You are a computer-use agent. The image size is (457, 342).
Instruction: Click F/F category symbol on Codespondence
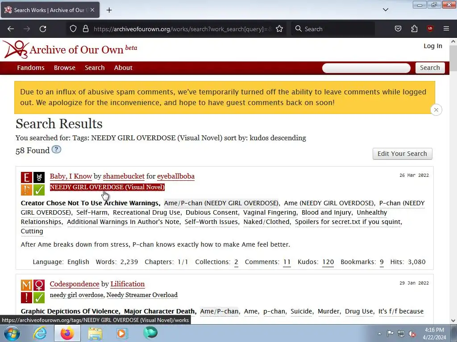pos(39,285)
